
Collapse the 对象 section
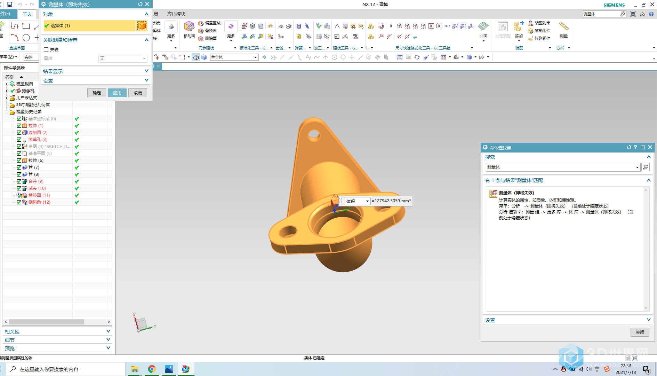[146, 14]
